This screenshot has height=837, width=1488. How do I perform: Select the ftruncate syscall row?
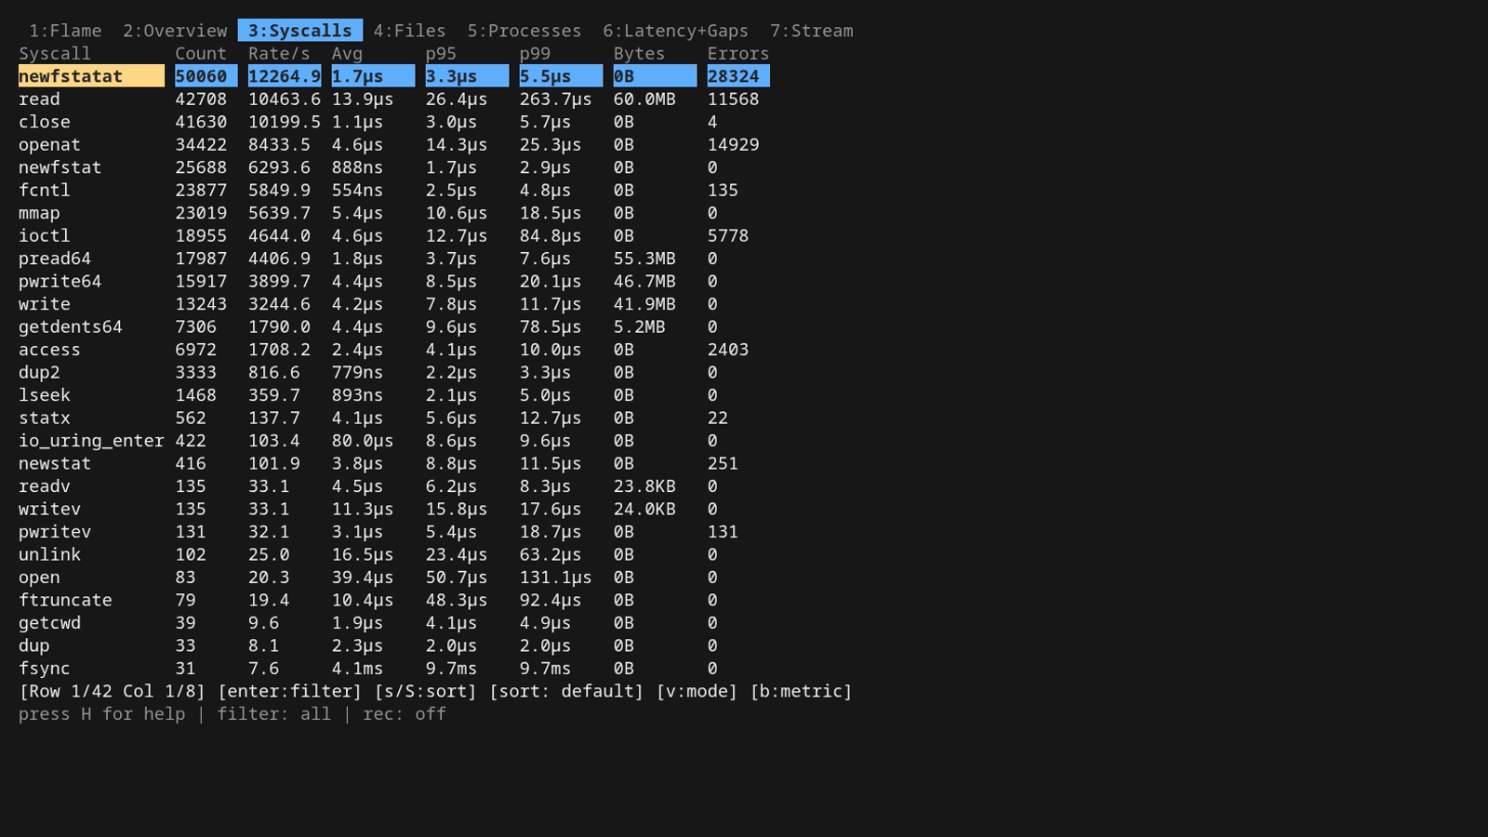(394, 601)
